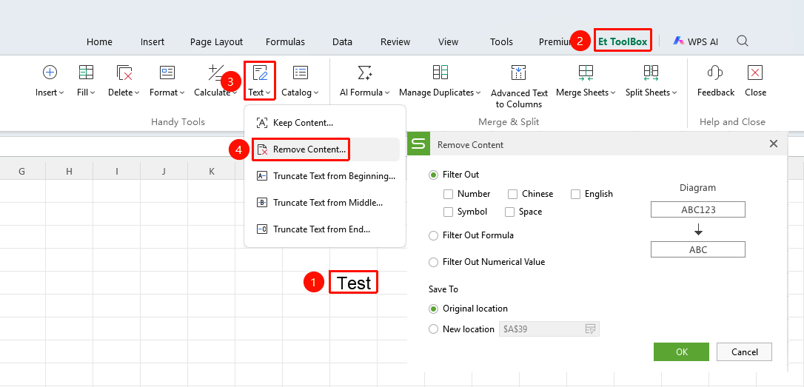Click the Fill tool icon

click(x=86, y=73)
